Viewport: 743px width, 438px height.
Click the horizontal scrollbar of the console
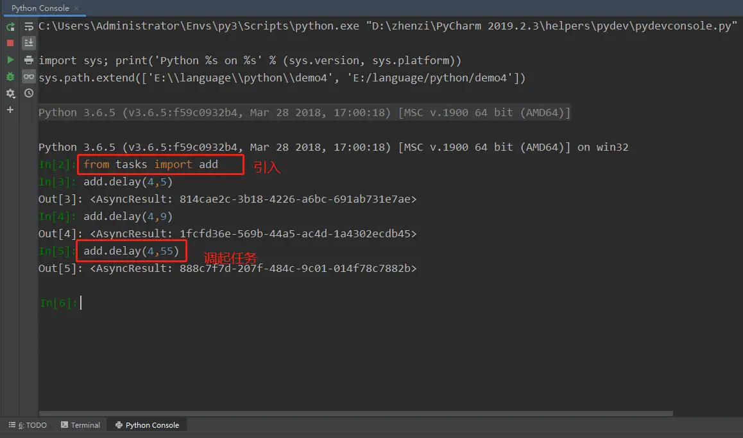(x=355, y=414)
